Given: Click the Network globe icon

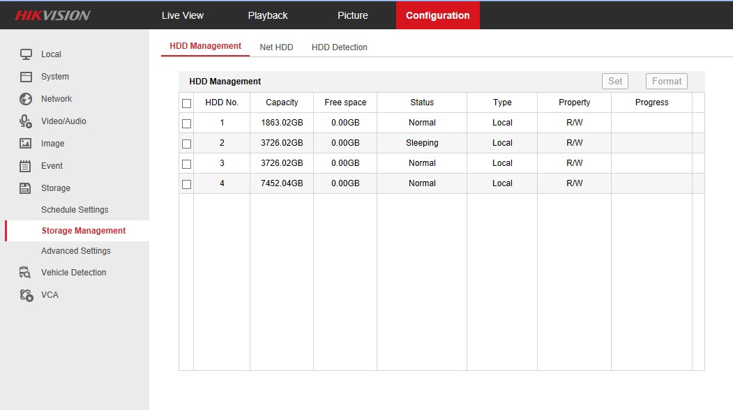Looking at the screenshot, I should click(x=26, y=99).
